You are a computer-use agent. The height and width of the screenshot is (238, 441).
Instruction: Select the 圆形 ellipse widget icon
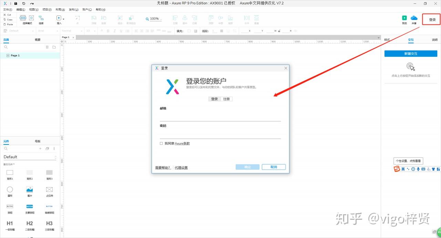pyautogui.click(x=10, y=190)
